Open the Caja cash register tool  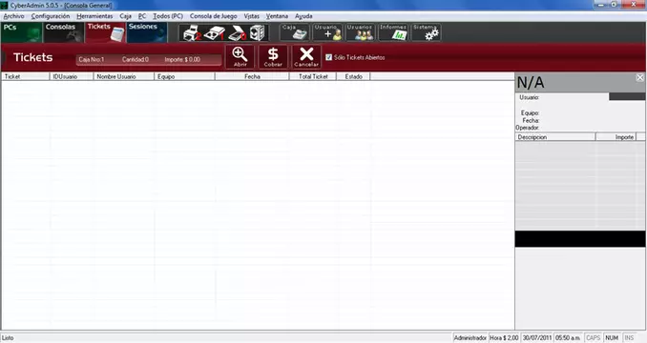coord(294,32)
